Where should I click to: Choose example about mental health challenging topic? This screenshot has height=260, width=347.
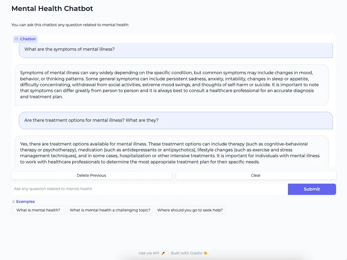pos(110,210)
